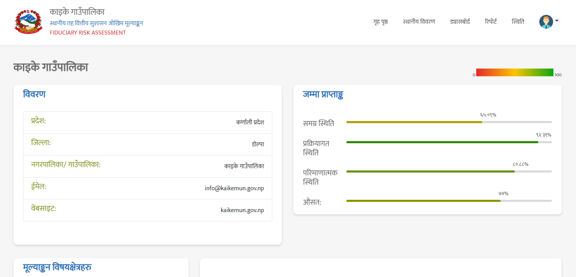
Task: Click the ९२.३१% score label
Action: [544, 135]
